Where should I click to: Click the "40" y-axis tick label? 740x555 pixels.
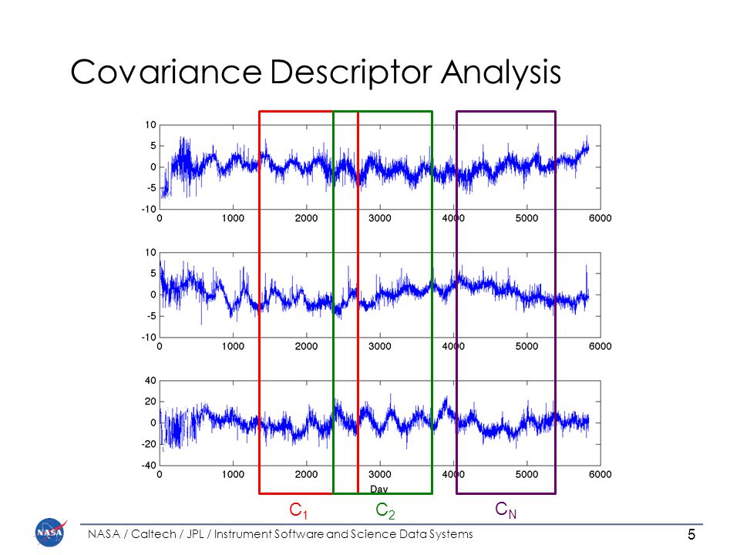(150, 380)
